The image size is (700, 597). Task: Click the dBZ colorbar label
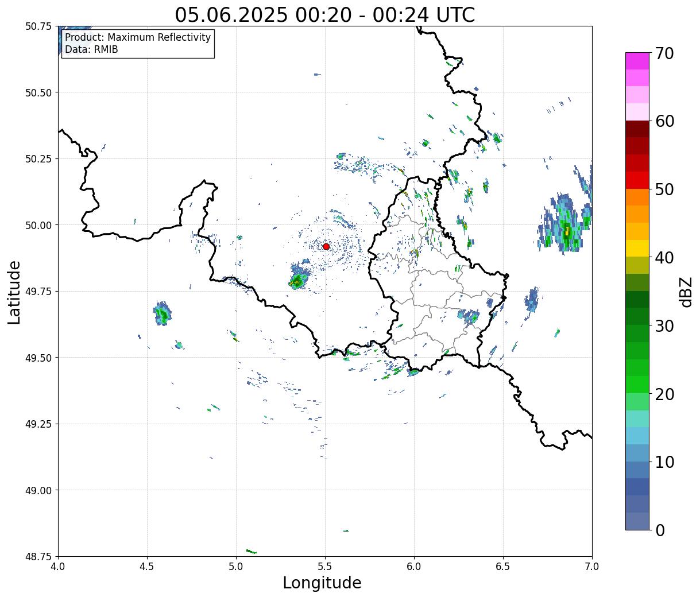[686, 292]
